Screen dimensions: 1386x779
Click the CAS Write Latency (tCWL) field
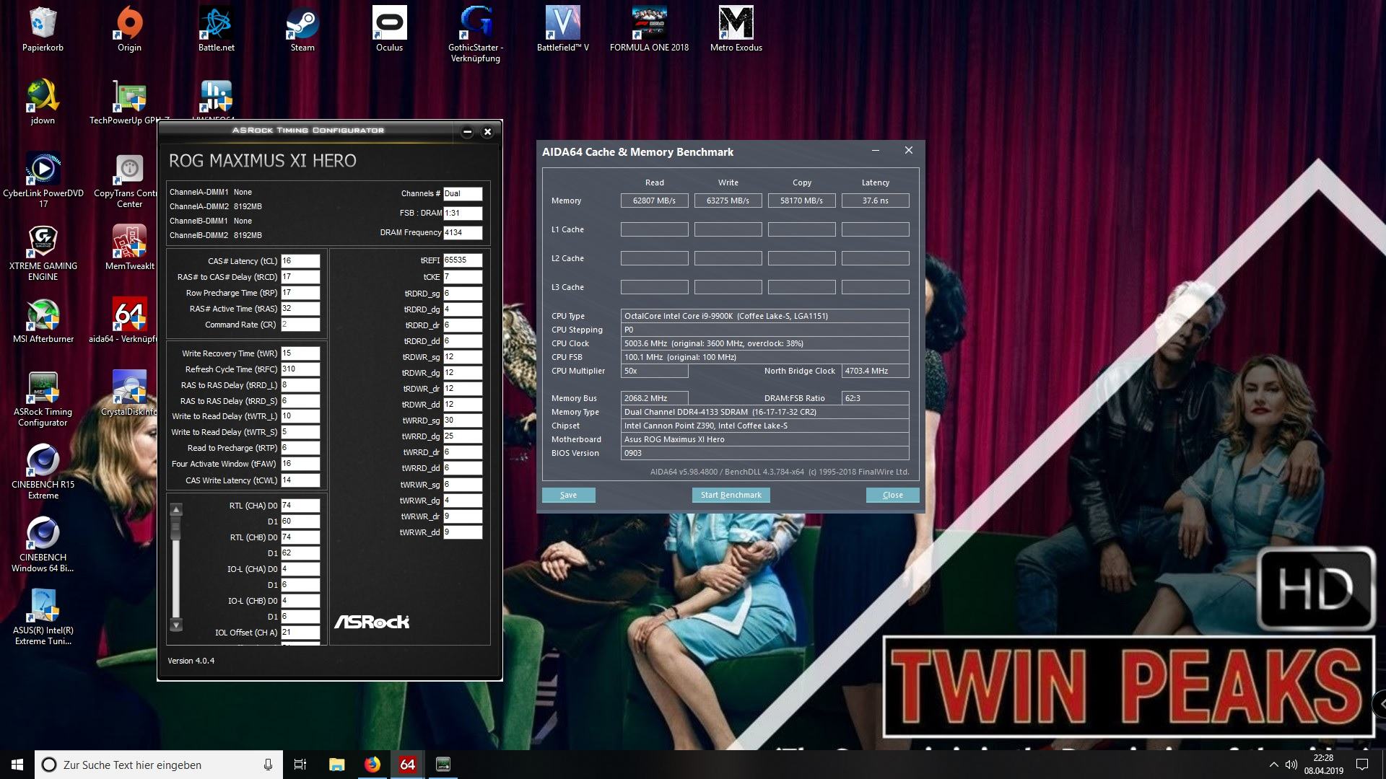click(300, 480)
